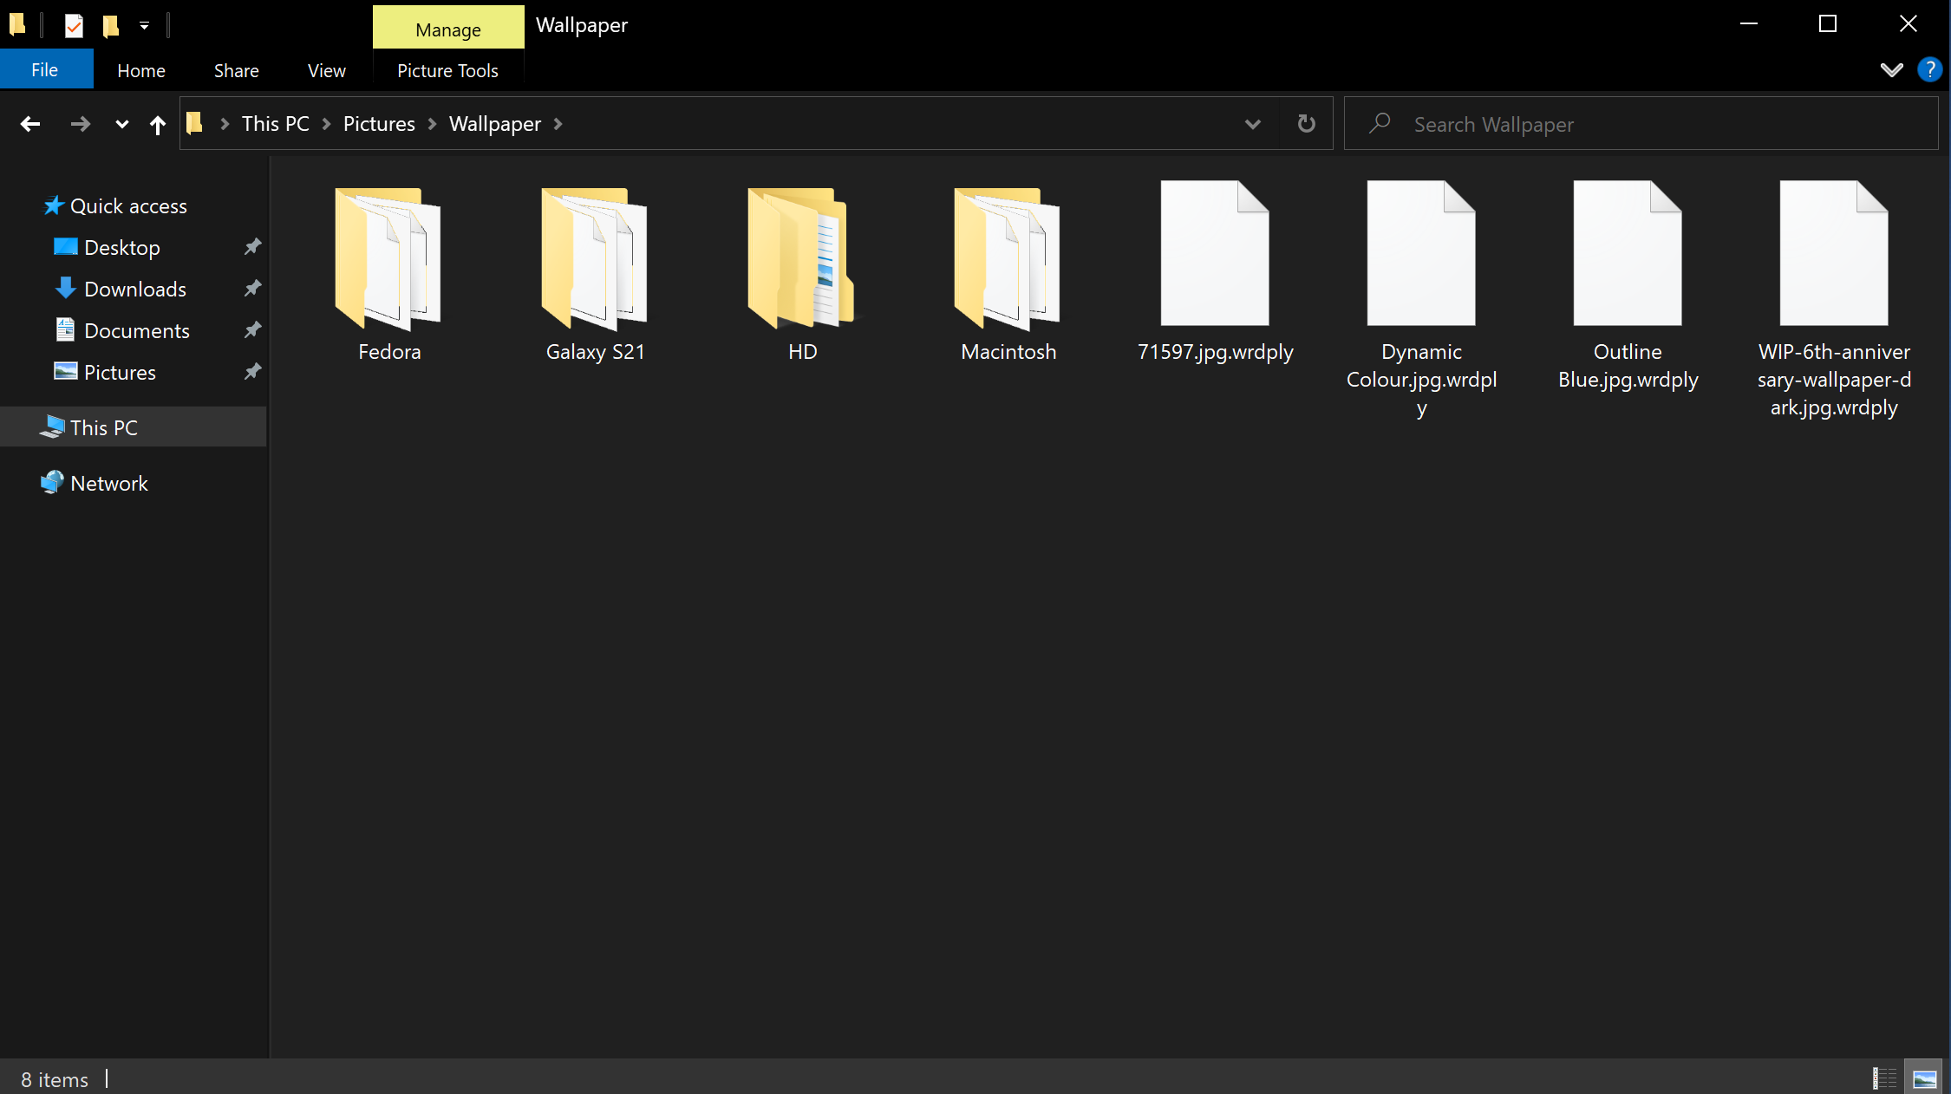
Task: Refresh the Wallpaper folder view
Action: click(x=1306, y=124)
